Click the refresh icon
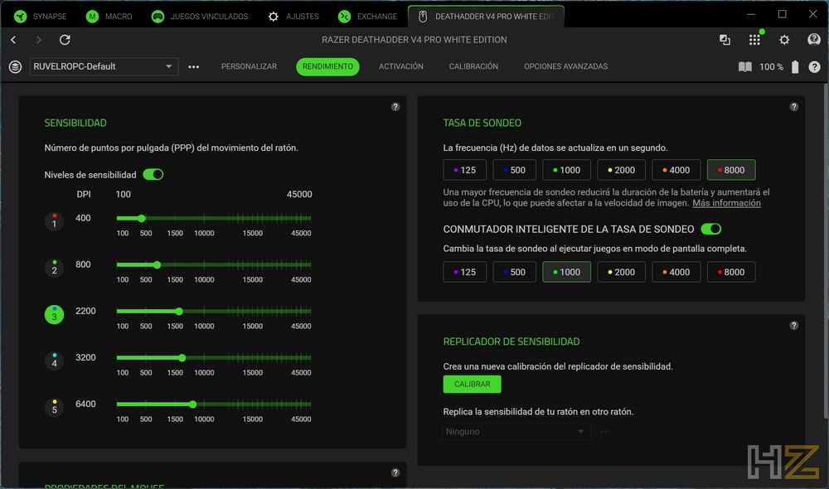The width and height of the screenshot is (829, 489). tap(65, 40)
